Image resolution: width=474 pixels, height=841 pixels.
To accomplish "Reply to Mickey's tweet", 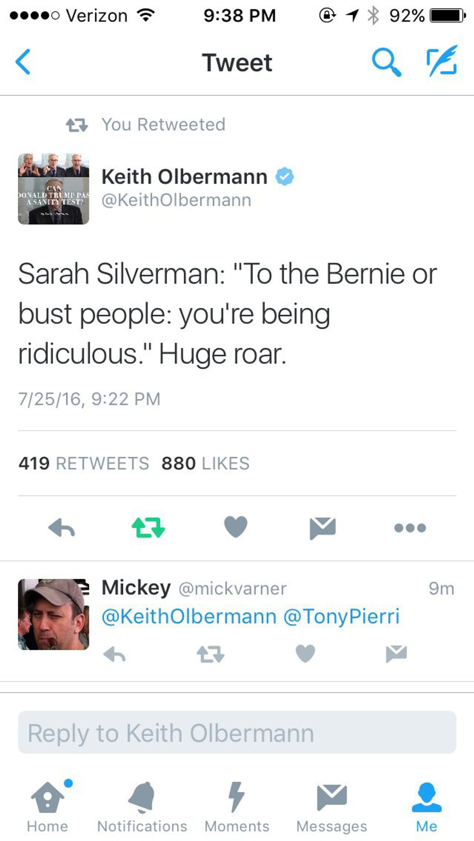I will coord(115,654).
